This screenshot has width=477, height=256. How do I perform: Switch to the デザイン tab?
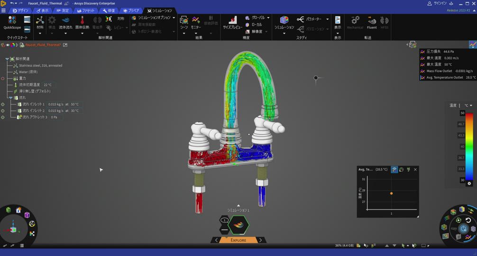(20, 10)
